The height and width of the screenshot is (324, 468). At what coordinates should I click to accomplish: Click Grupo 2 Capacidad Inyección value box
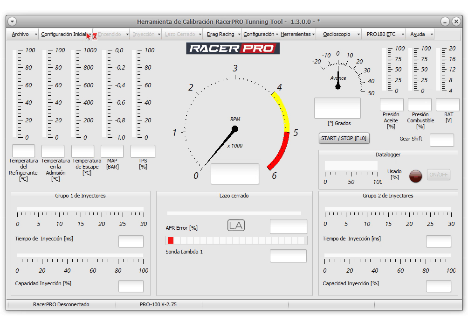(439, 286)
